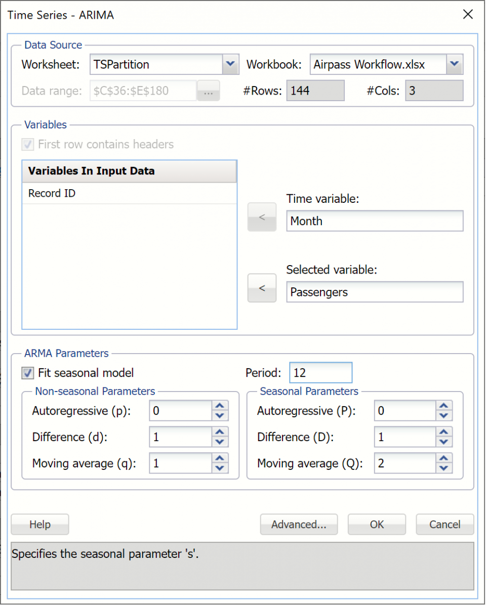487x607 pixels.
Task: Select Record ID in the variables list
Action: (52, 193)
